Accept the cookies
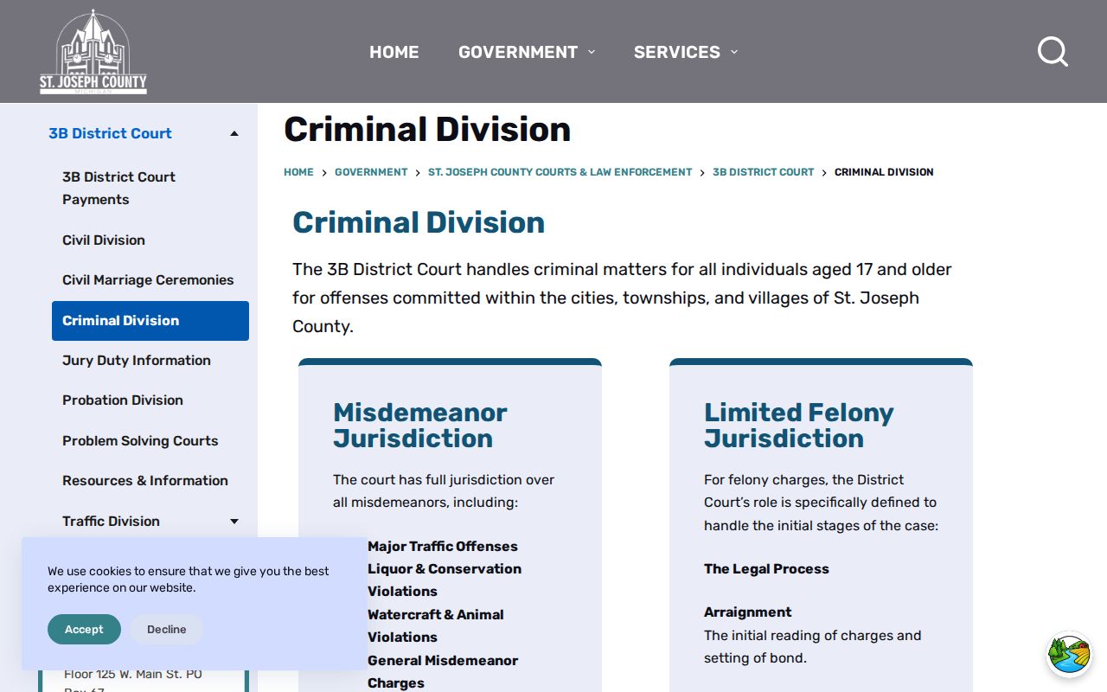This screenshot has height=692, width=1107. tap(84, 630)
